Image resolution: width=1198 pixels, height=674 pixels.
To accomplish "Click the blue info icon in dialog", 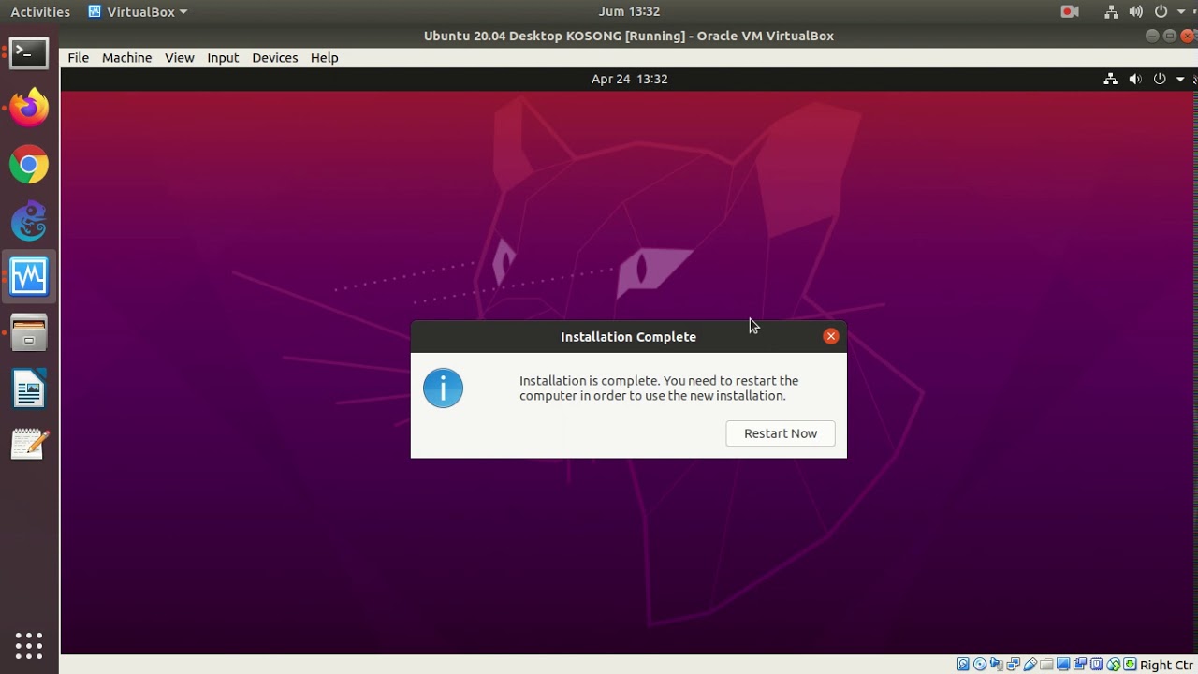I will tap(444, 388).
